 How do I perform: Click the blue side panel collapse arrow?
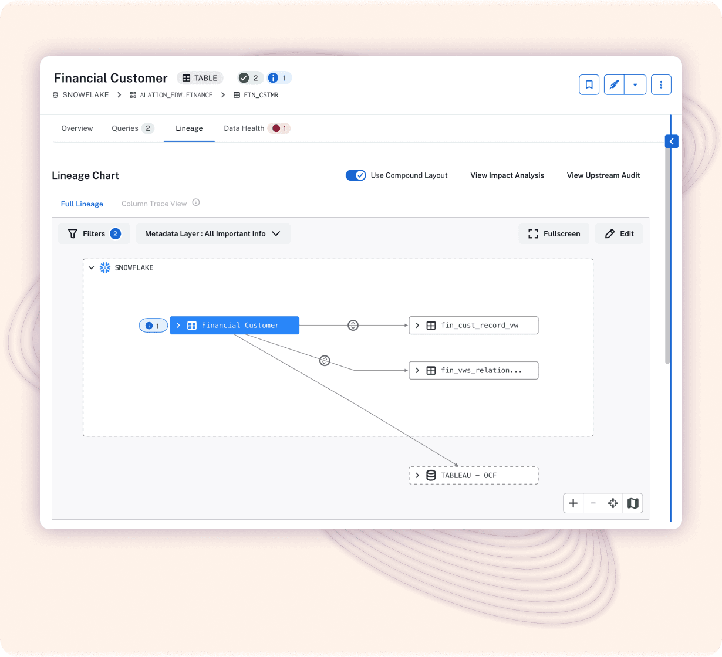tap(672, 141)
